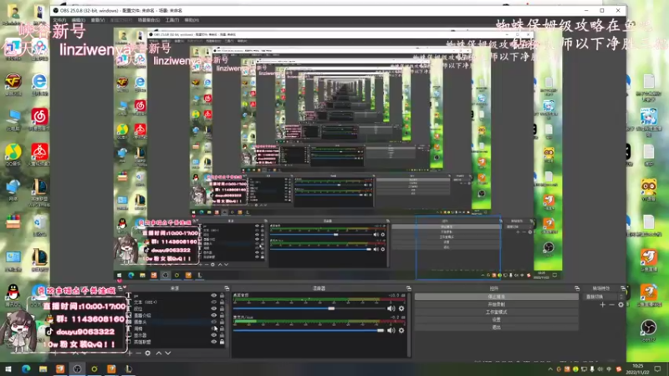Select the 段位 source row

point(176,308)
